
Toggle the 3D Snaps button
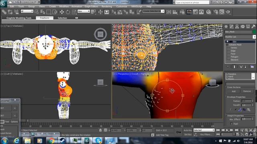(114, 12)
